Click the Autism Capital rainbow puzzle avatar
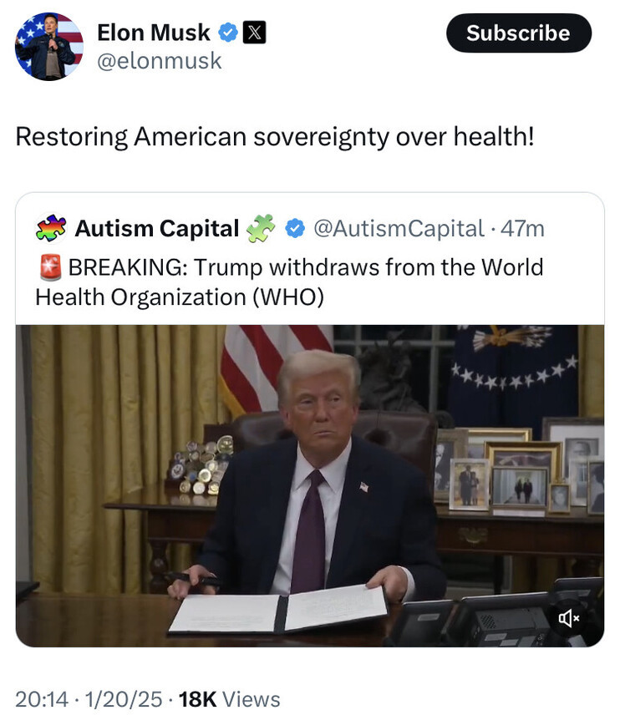This screenshot has height=720, width=620. point(51,228)
